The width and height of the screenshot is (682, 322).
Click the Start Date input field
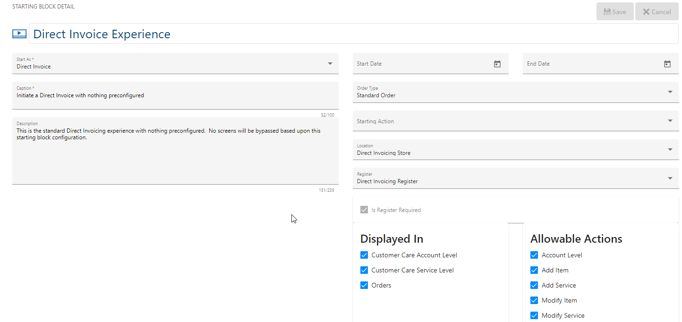(431, 63)
